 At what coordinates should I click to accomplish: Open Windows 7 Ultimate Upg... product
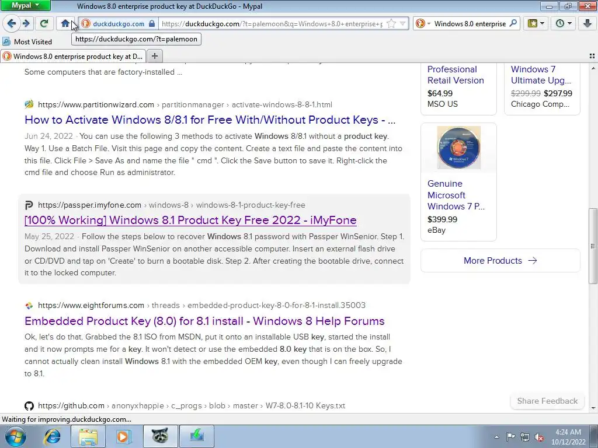tap(541, 75)
